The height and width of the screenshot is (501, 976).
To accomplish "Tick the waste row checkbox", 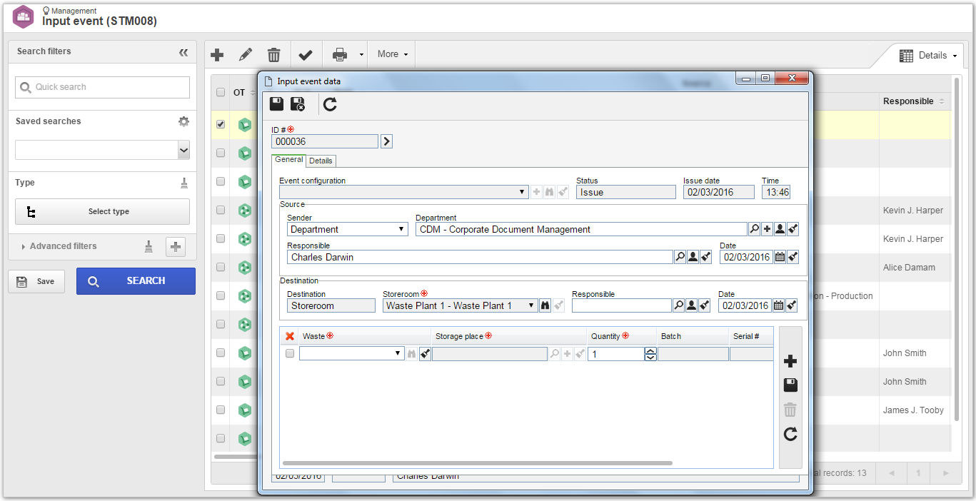I will (x=289, y=353).
